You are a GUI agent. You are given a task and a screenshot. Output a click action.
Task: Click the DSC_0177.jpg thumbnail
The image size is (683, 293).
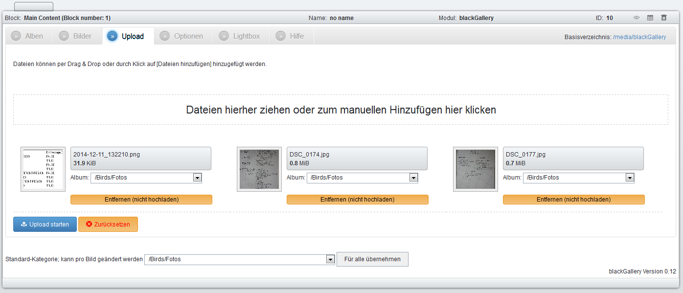coord(476,169)
